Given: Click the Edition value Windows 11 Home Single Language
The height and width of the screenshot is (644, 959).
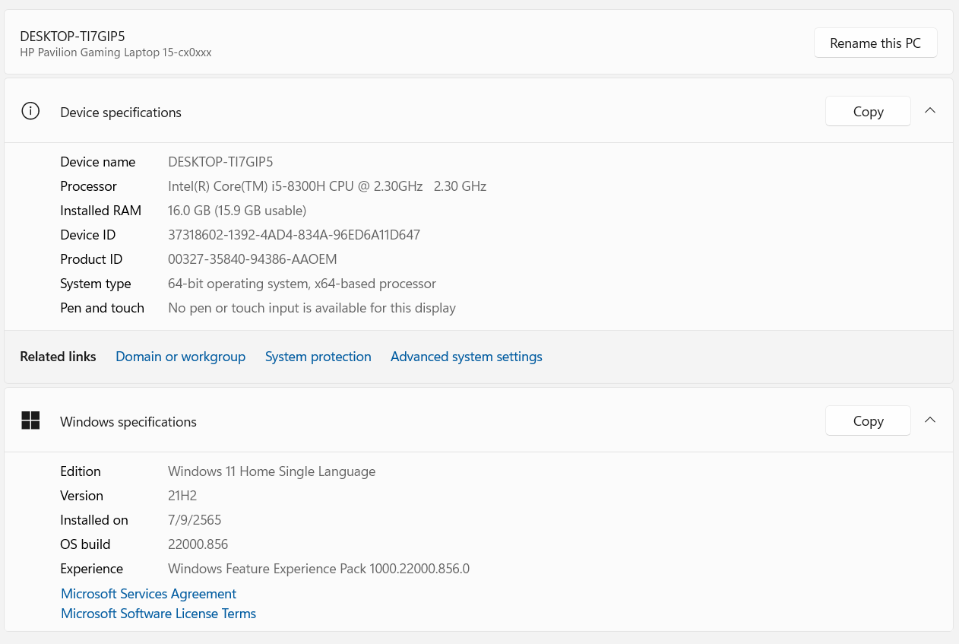Looking at the screenshot, I should [x=271, y=471].
